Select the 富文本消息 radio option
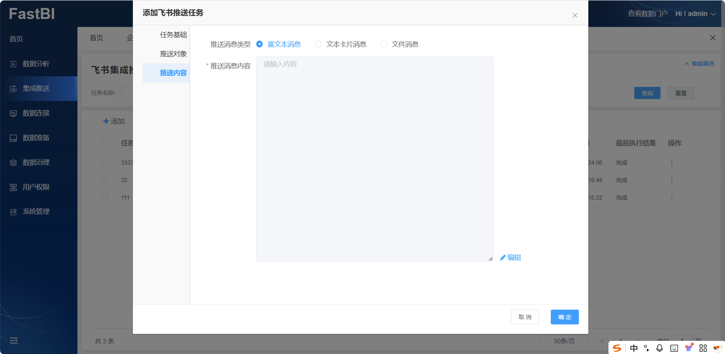Screen dimensions: 725x354 click(x=260, y=44)
